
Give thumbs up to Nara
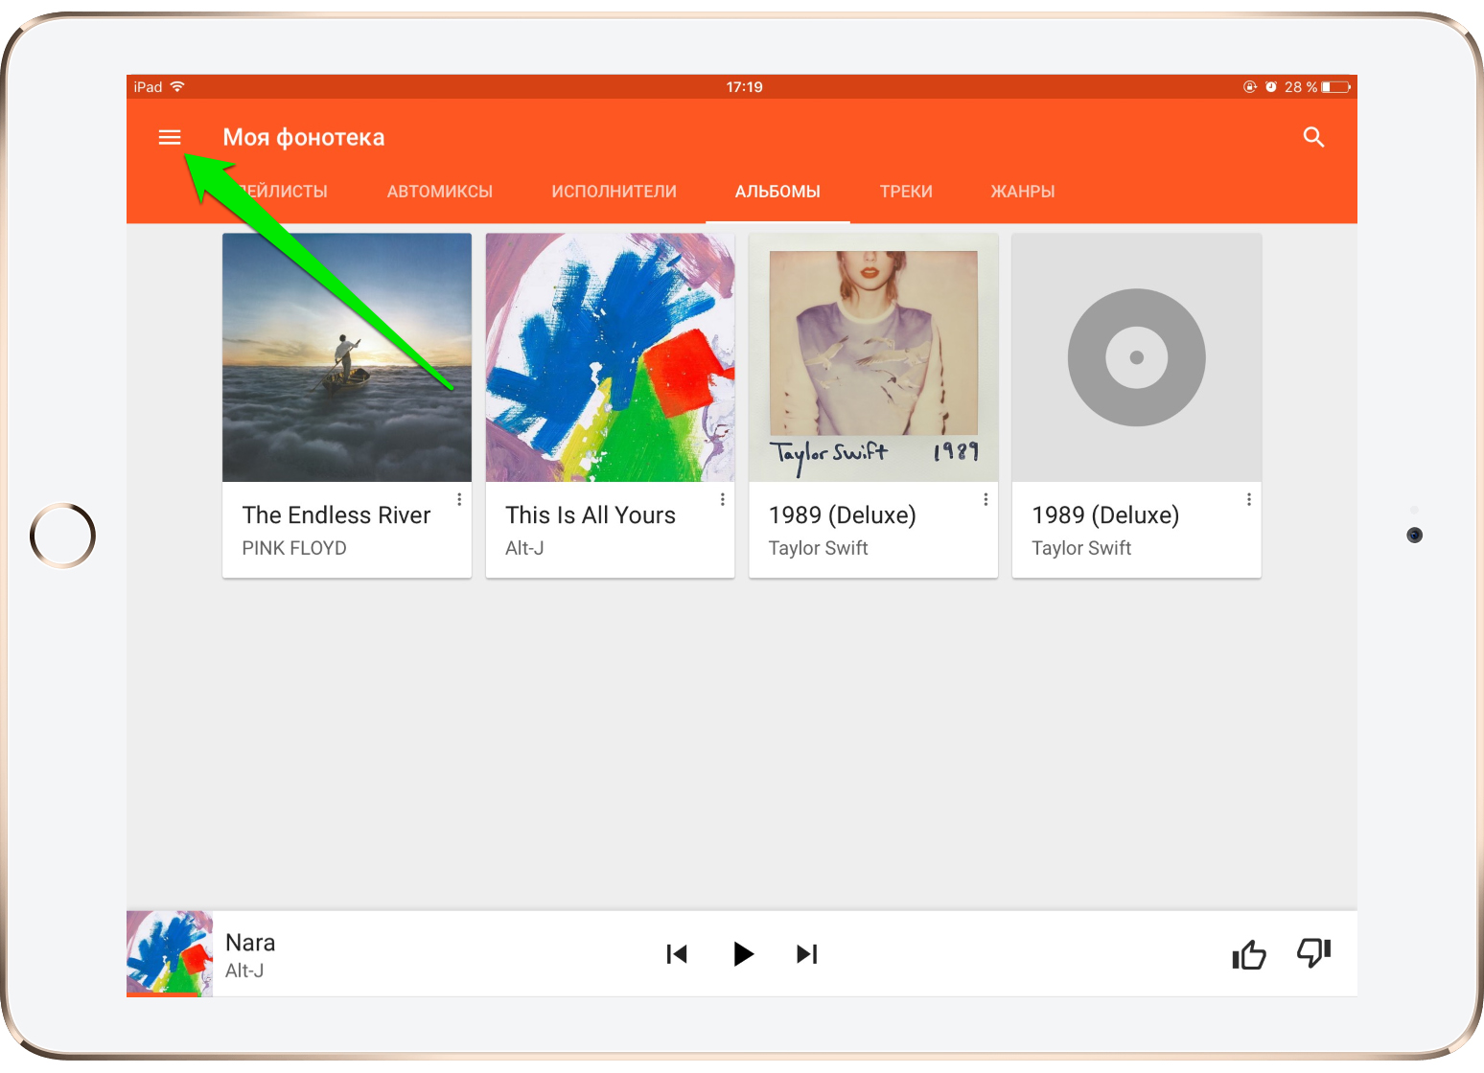tap(1249, 954)
